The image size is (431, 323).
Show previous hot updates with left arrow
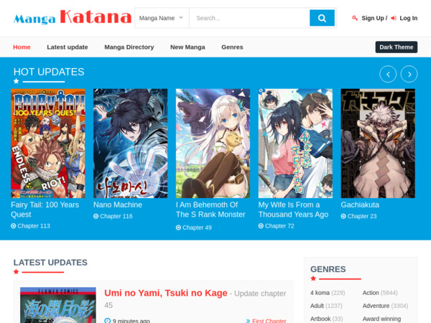[x=388, y=74]
